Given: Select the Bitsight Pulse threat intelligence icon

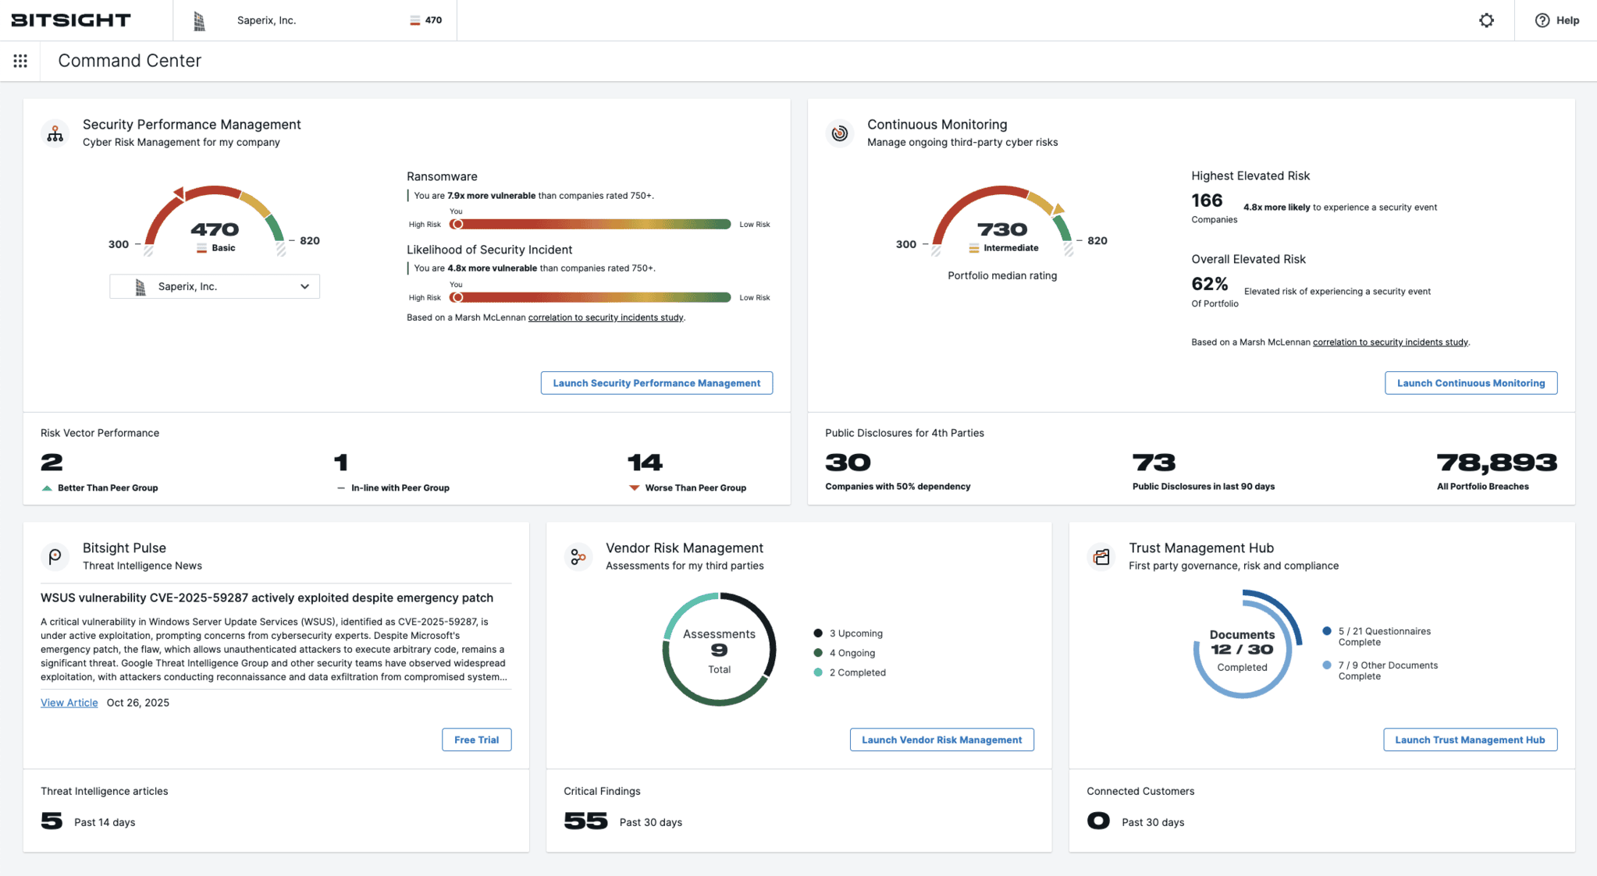Looking at the screenshot, I should [55, 556].
